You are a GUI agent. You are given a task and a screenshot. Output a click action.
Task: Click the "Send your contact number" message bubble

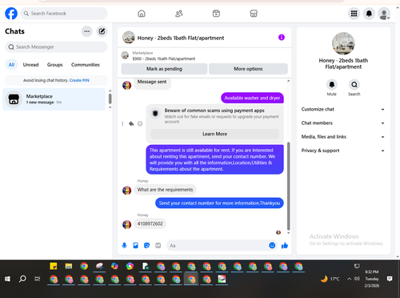click(x=219, y=203)
